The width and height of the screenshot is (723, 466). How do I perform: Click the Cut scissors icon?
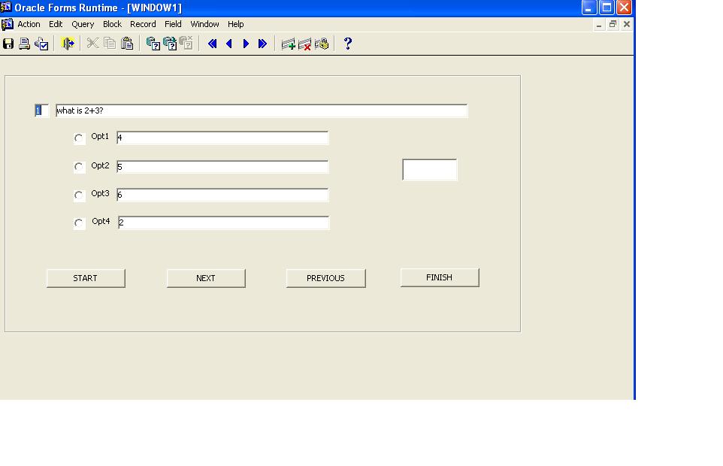(92, 44)
